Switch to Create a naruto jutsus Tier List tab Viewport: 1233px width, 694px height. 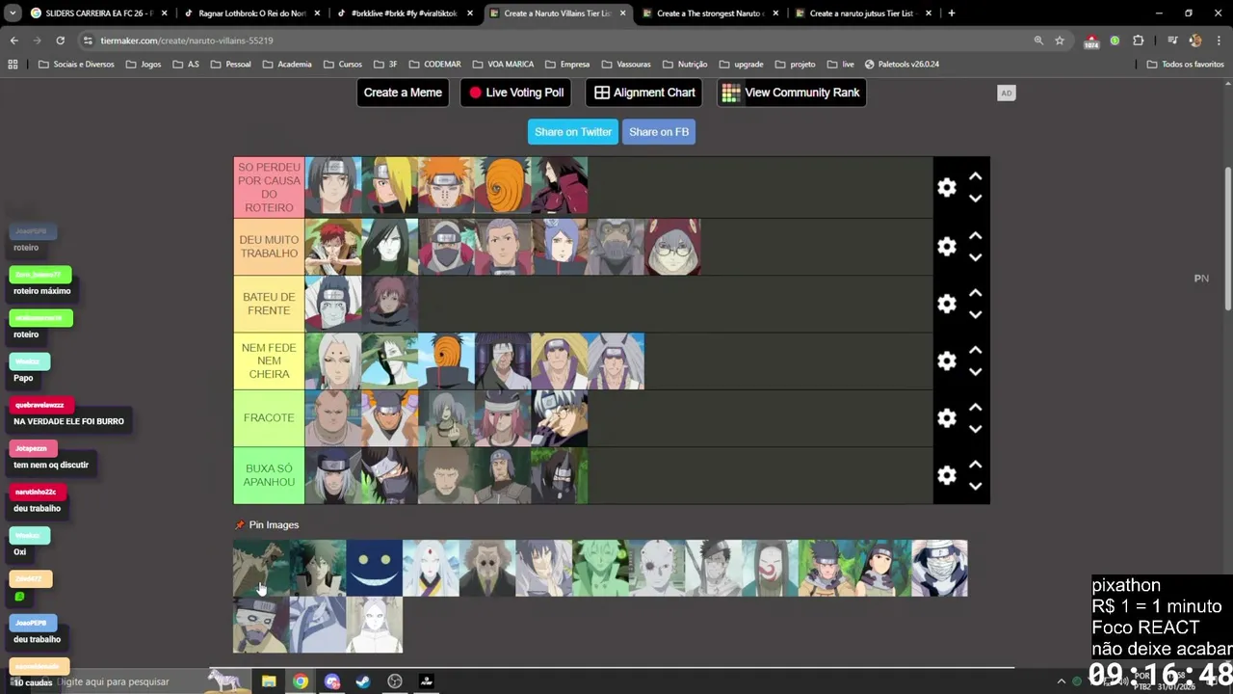tap(862, 13)
